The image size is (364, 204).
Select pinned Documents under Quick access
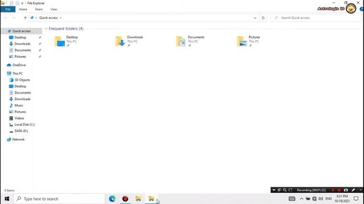pos(23,50)
